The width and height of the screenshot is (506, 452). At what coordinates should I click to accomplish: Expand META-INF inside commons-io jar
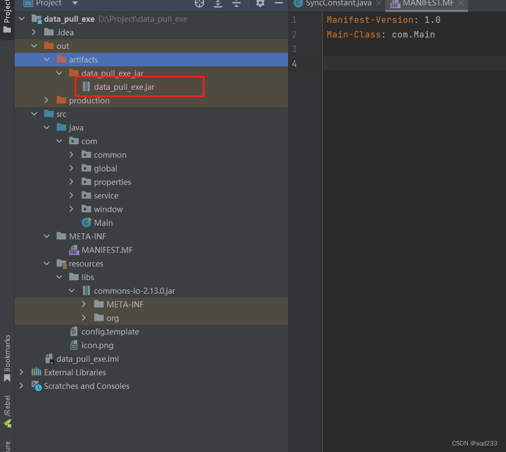click(x=84, y=304)
